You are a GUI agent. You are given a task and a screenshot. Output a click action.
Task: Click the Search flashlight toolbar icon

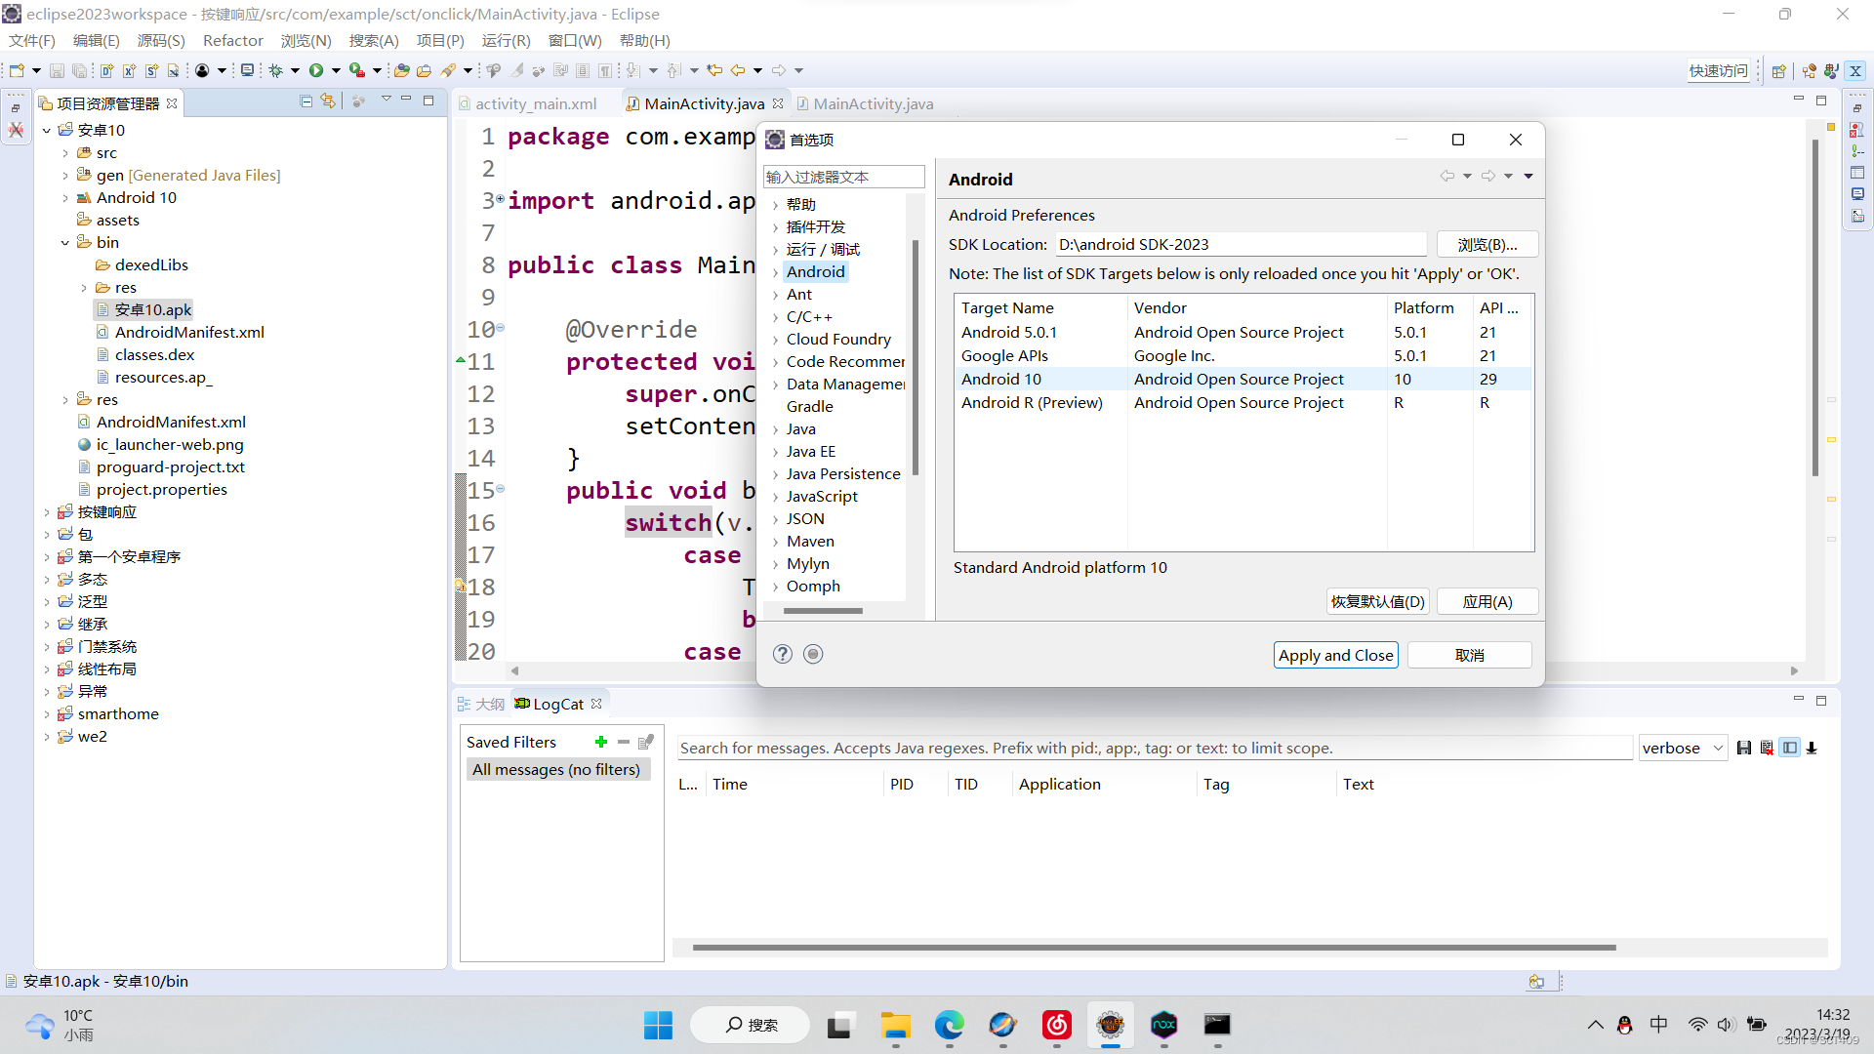448,70
